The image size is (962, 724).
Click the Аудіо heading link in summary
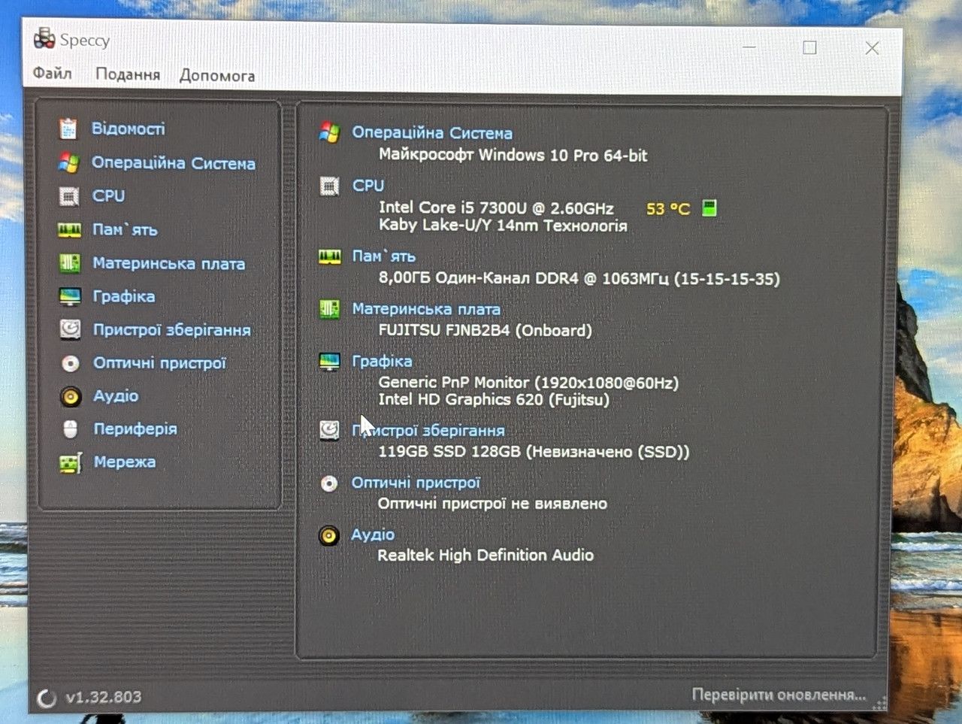pos(373,535)
